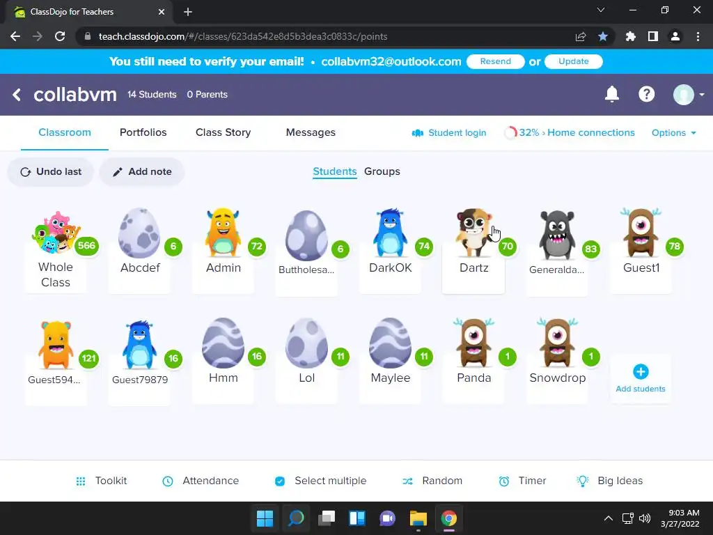Select Dartz's hamster monster avatar
The height and width of the screenshot is (535, 713).
tap(473, 232)
